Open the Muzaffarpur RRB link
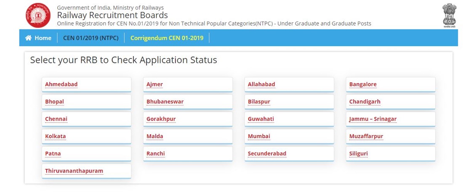This screenshot has width=463, height=192. [366, 136]
